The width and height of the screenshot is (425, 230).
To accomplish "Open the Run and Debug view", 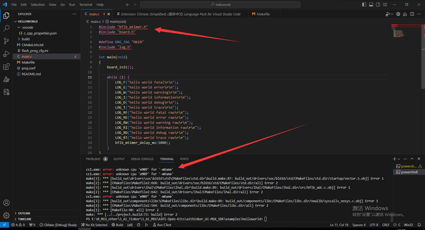I will (6, 54).
